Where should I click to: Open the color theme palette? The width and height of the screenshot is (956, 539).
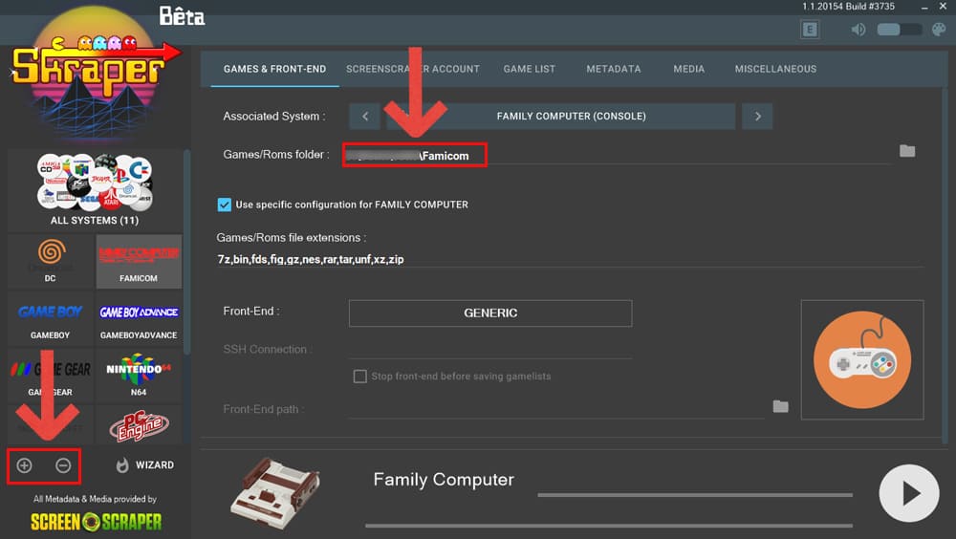[939, 30]
